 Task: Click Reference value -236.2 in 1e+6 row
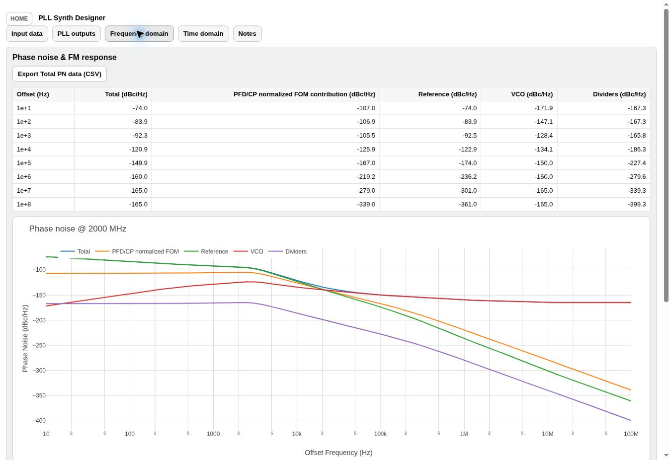(x=430, y=177)
